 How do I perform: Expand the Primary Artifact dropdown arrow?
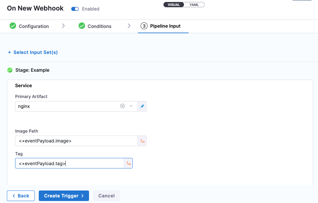[x=131, y=106]
